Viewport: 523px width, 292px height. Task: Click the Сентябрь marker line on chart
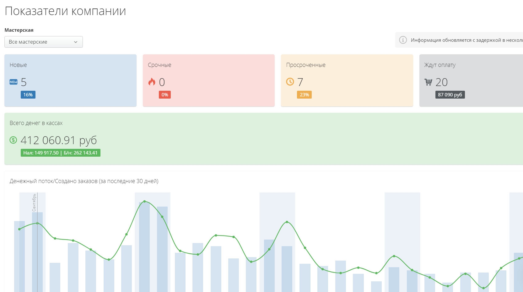point(37,251)
